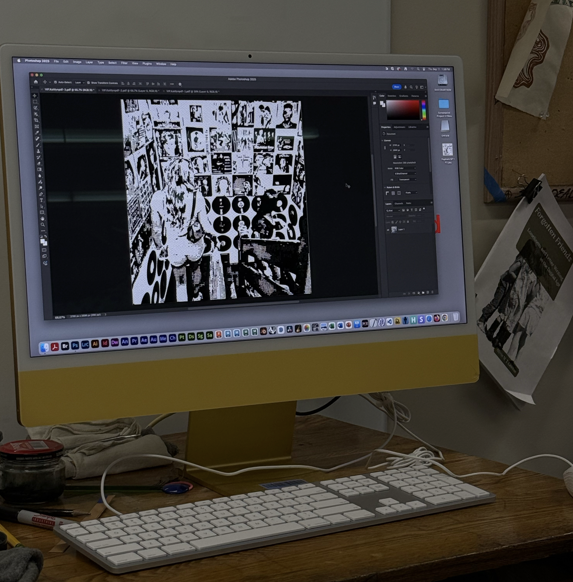The height and width of the screenshot is (582, 573).
Task: Open the Filter menu
Action: point(124,63)
